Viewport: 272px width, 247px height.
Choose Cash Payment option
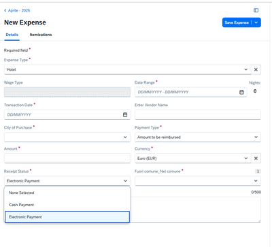(x=67, y=205)
